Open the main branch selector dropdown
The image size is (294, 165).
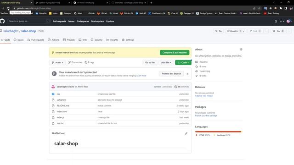[57, 62]
